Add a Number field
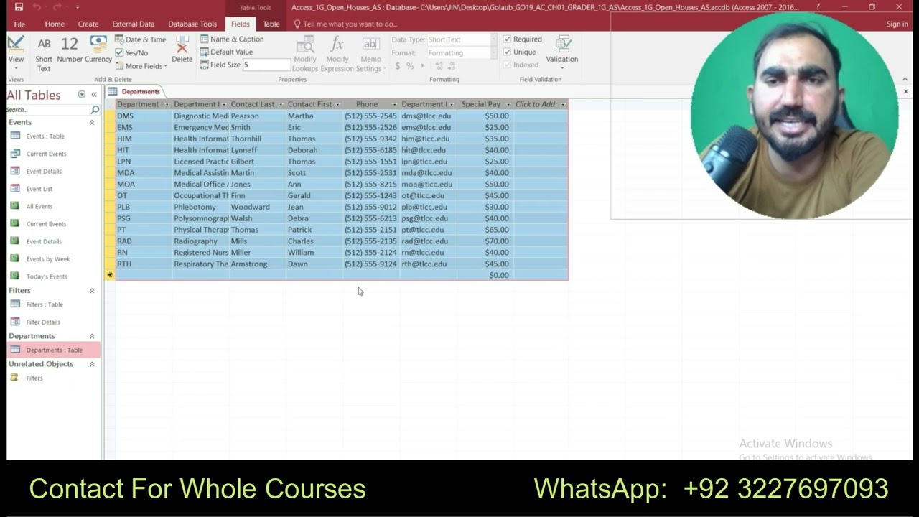 70,50
